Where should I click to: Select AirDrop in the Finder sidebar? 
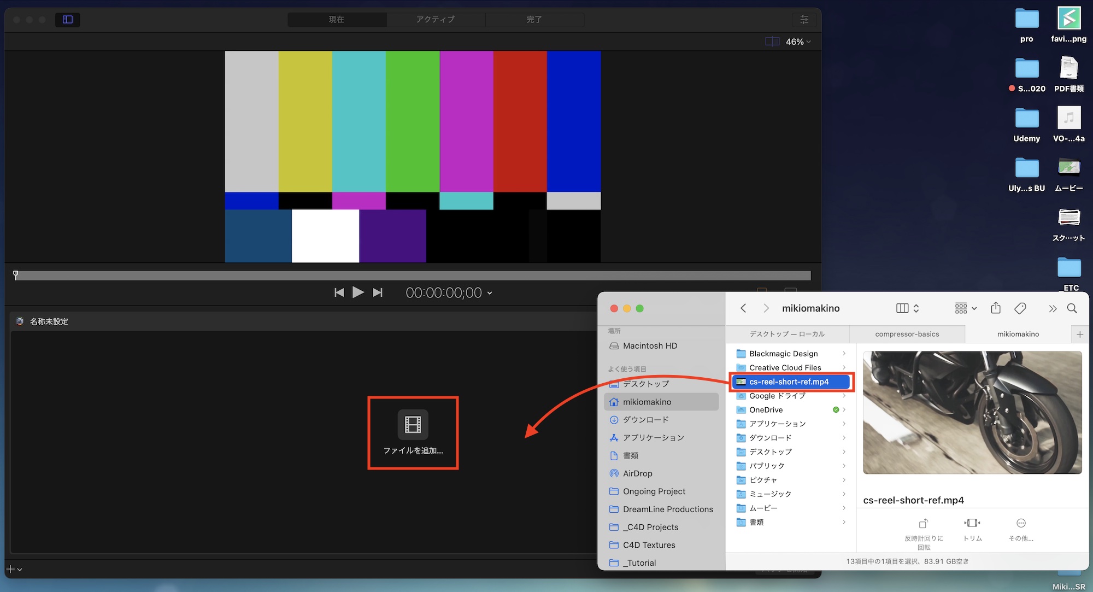point(637,473)
